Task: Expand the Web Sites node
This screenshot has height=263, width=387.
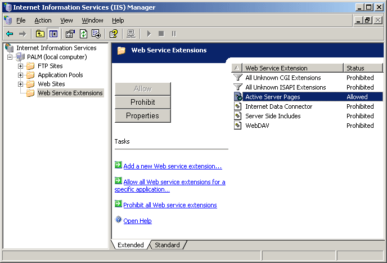Action: [20, 84]
